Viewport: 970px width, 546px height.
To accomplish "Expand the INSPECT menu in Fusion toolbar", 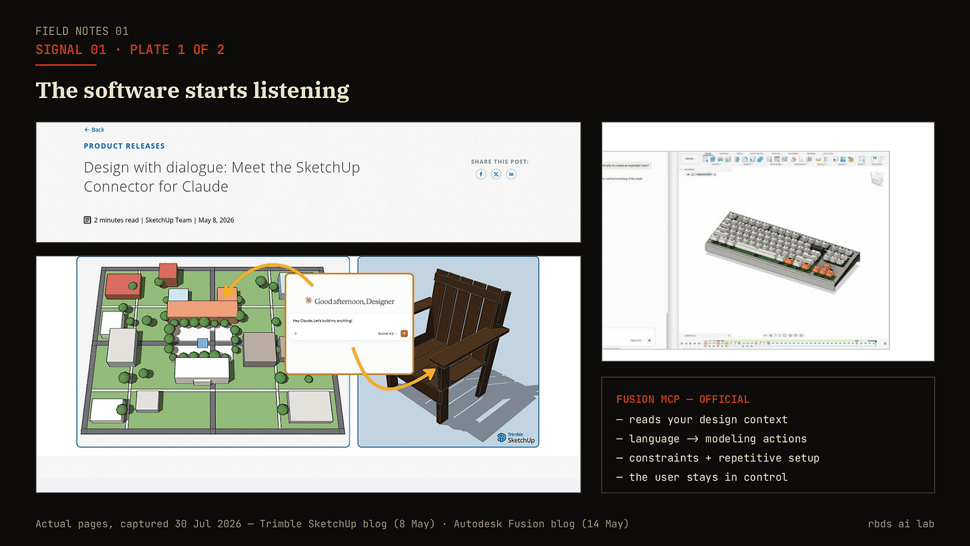I will click(822, 165).
